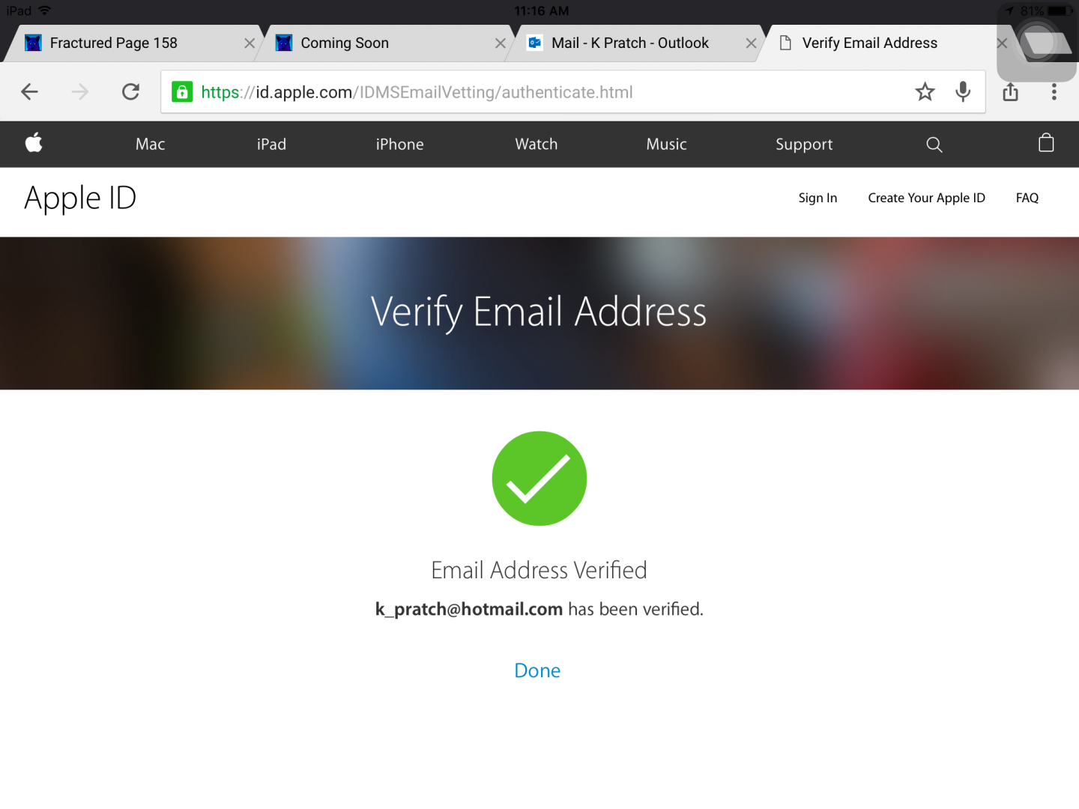This screenshot has height=809, width=1079.
Task: Open the shopping bag icon
Action: 1046,143
